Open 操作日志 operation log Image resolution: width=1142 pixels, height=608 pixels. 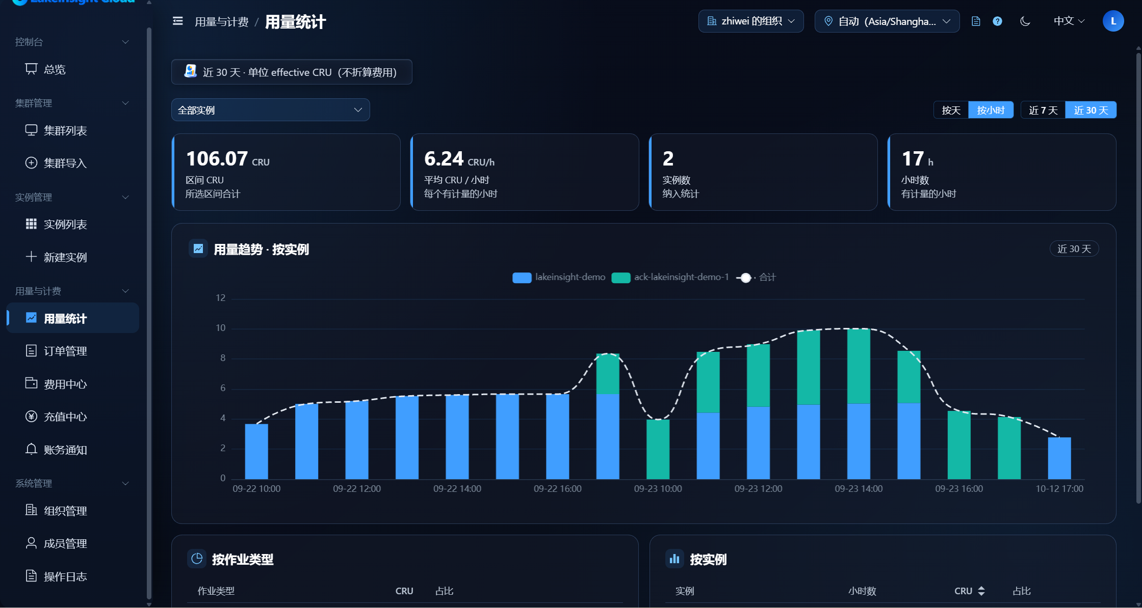point(72,576)
